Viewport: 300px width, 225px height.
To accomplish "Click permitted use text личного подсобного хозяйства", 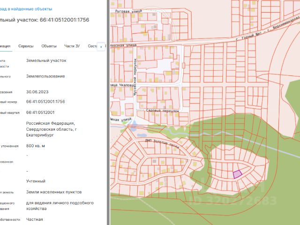I will coord(60,206).
